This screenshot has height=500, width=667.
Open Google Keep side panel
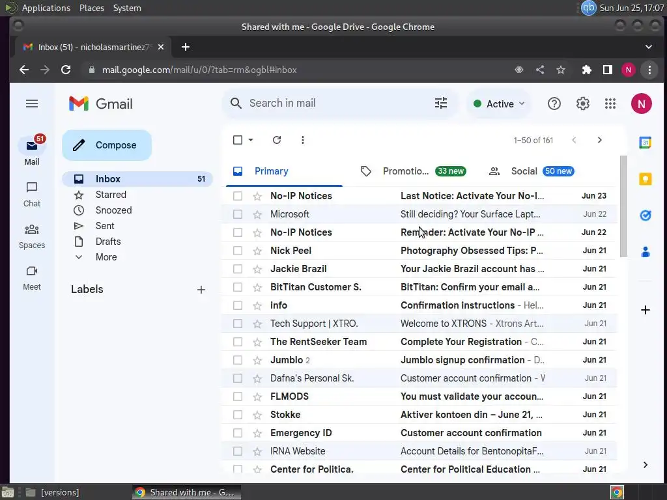point(646,179)
